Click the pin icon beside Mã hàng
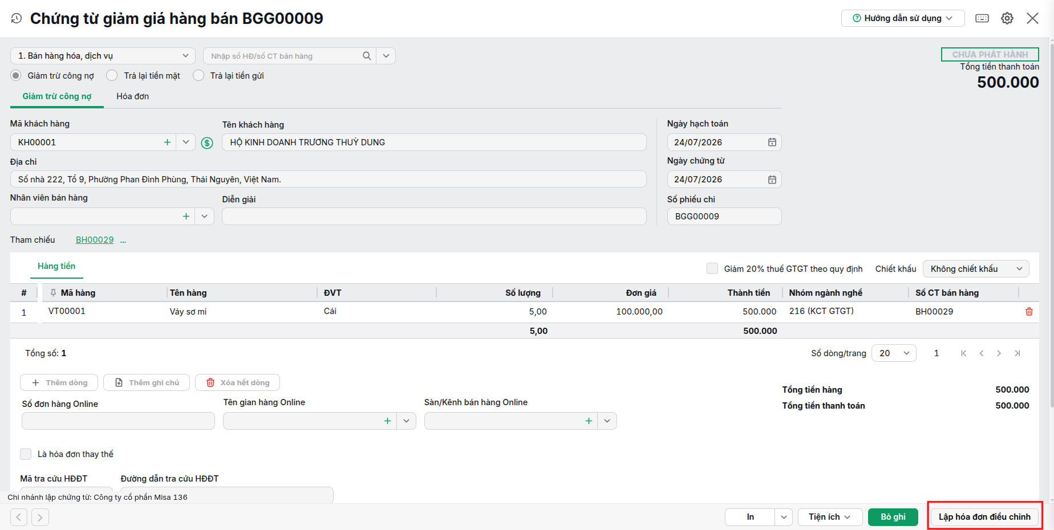1054x530 pixels. (53, 293)
